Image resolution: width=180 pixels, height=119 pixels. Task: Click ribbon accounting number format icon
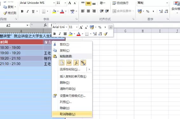click(140, 11)
